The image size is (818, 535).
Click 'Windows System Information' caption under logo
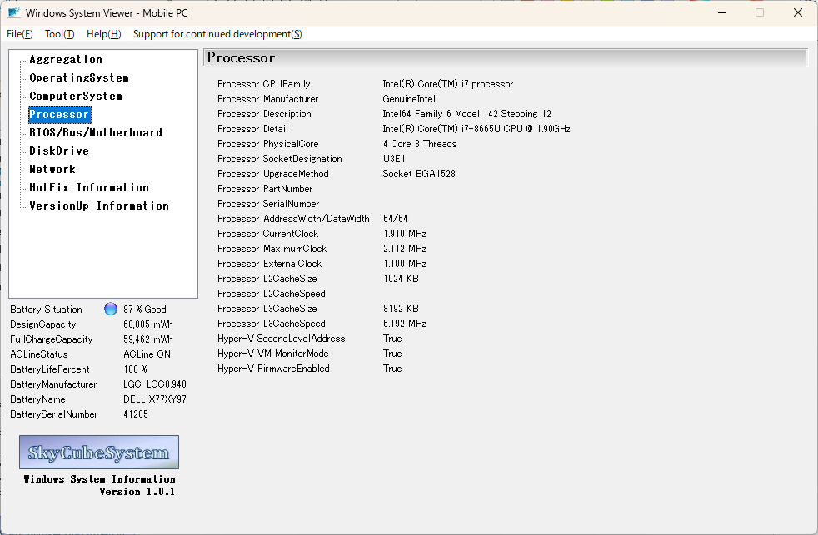point(99,478)
